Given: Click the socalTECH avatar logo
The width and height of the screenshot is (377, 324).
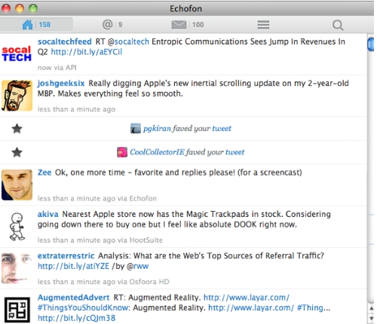Looking at the screenshot, I should tap(17, 53).
